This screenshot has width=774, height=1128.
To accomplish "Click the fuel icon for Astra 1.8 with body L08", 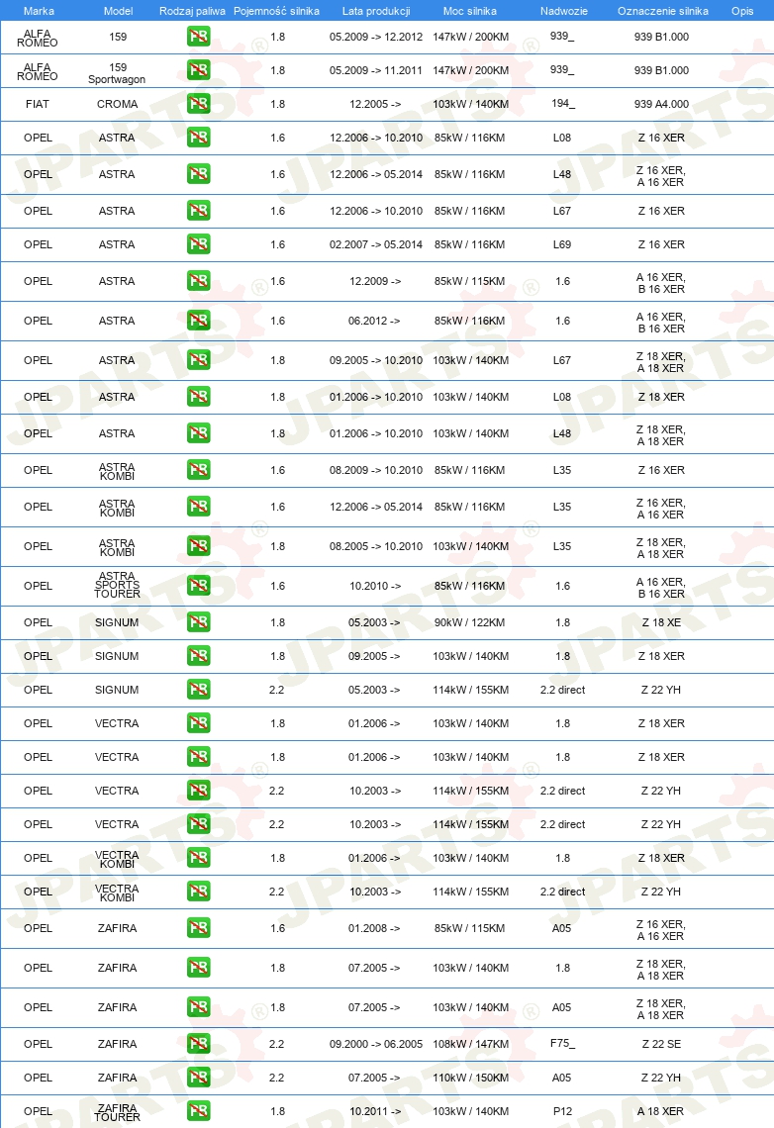I will coord(199,397).
